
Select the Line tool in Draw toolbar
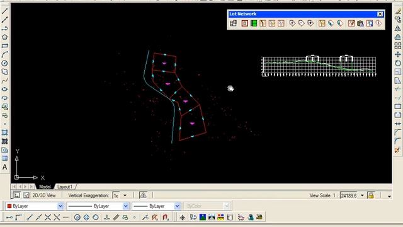[x=4, y=11]
